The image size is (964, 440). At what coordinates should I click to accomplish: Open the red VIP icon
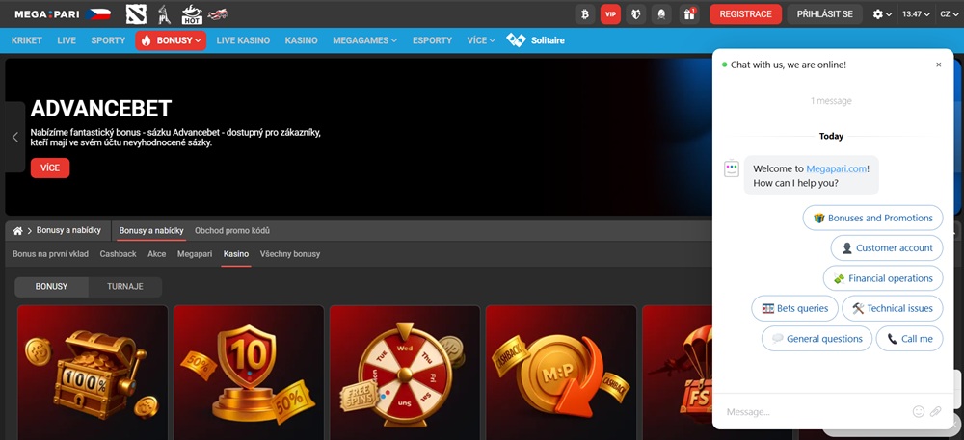tap(610, 14)
